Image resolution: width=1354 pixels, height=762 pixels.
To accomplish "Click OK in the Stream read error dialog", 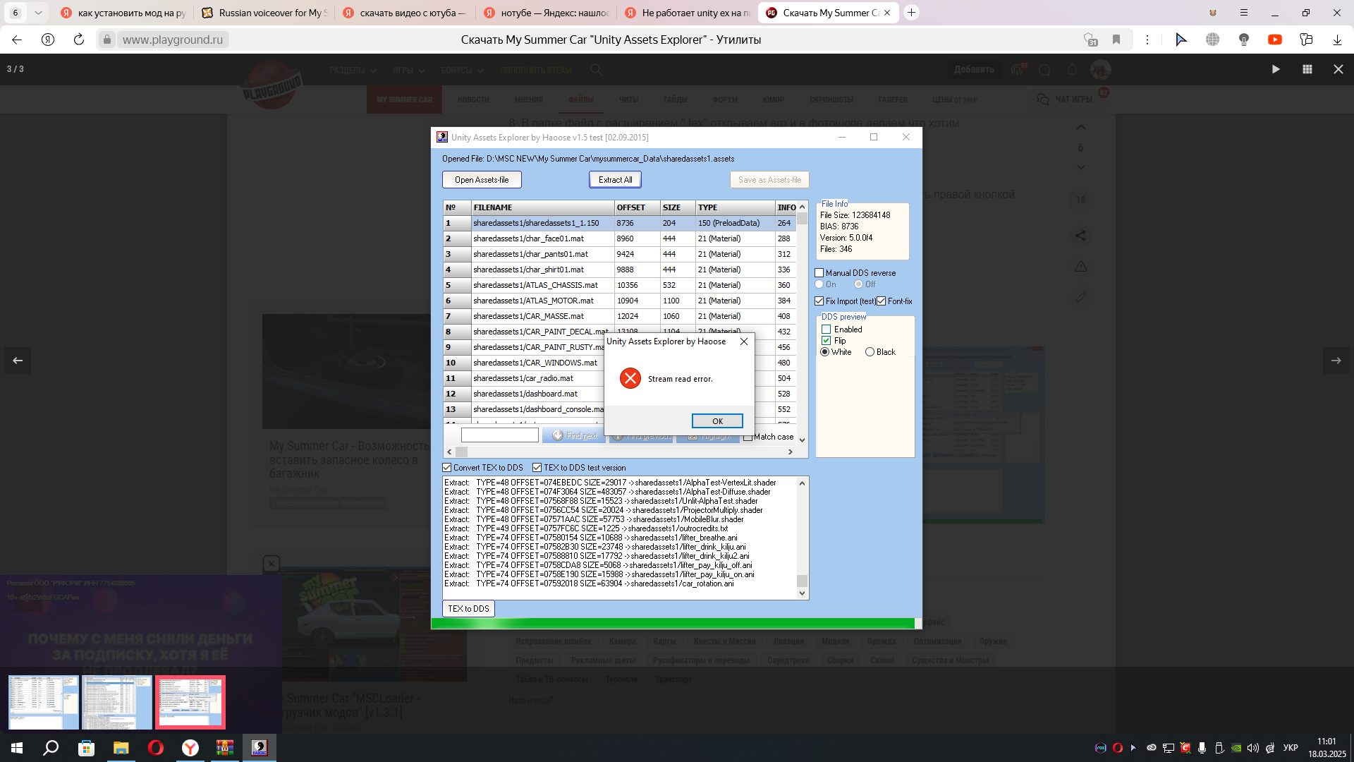I will click(717, 421).
